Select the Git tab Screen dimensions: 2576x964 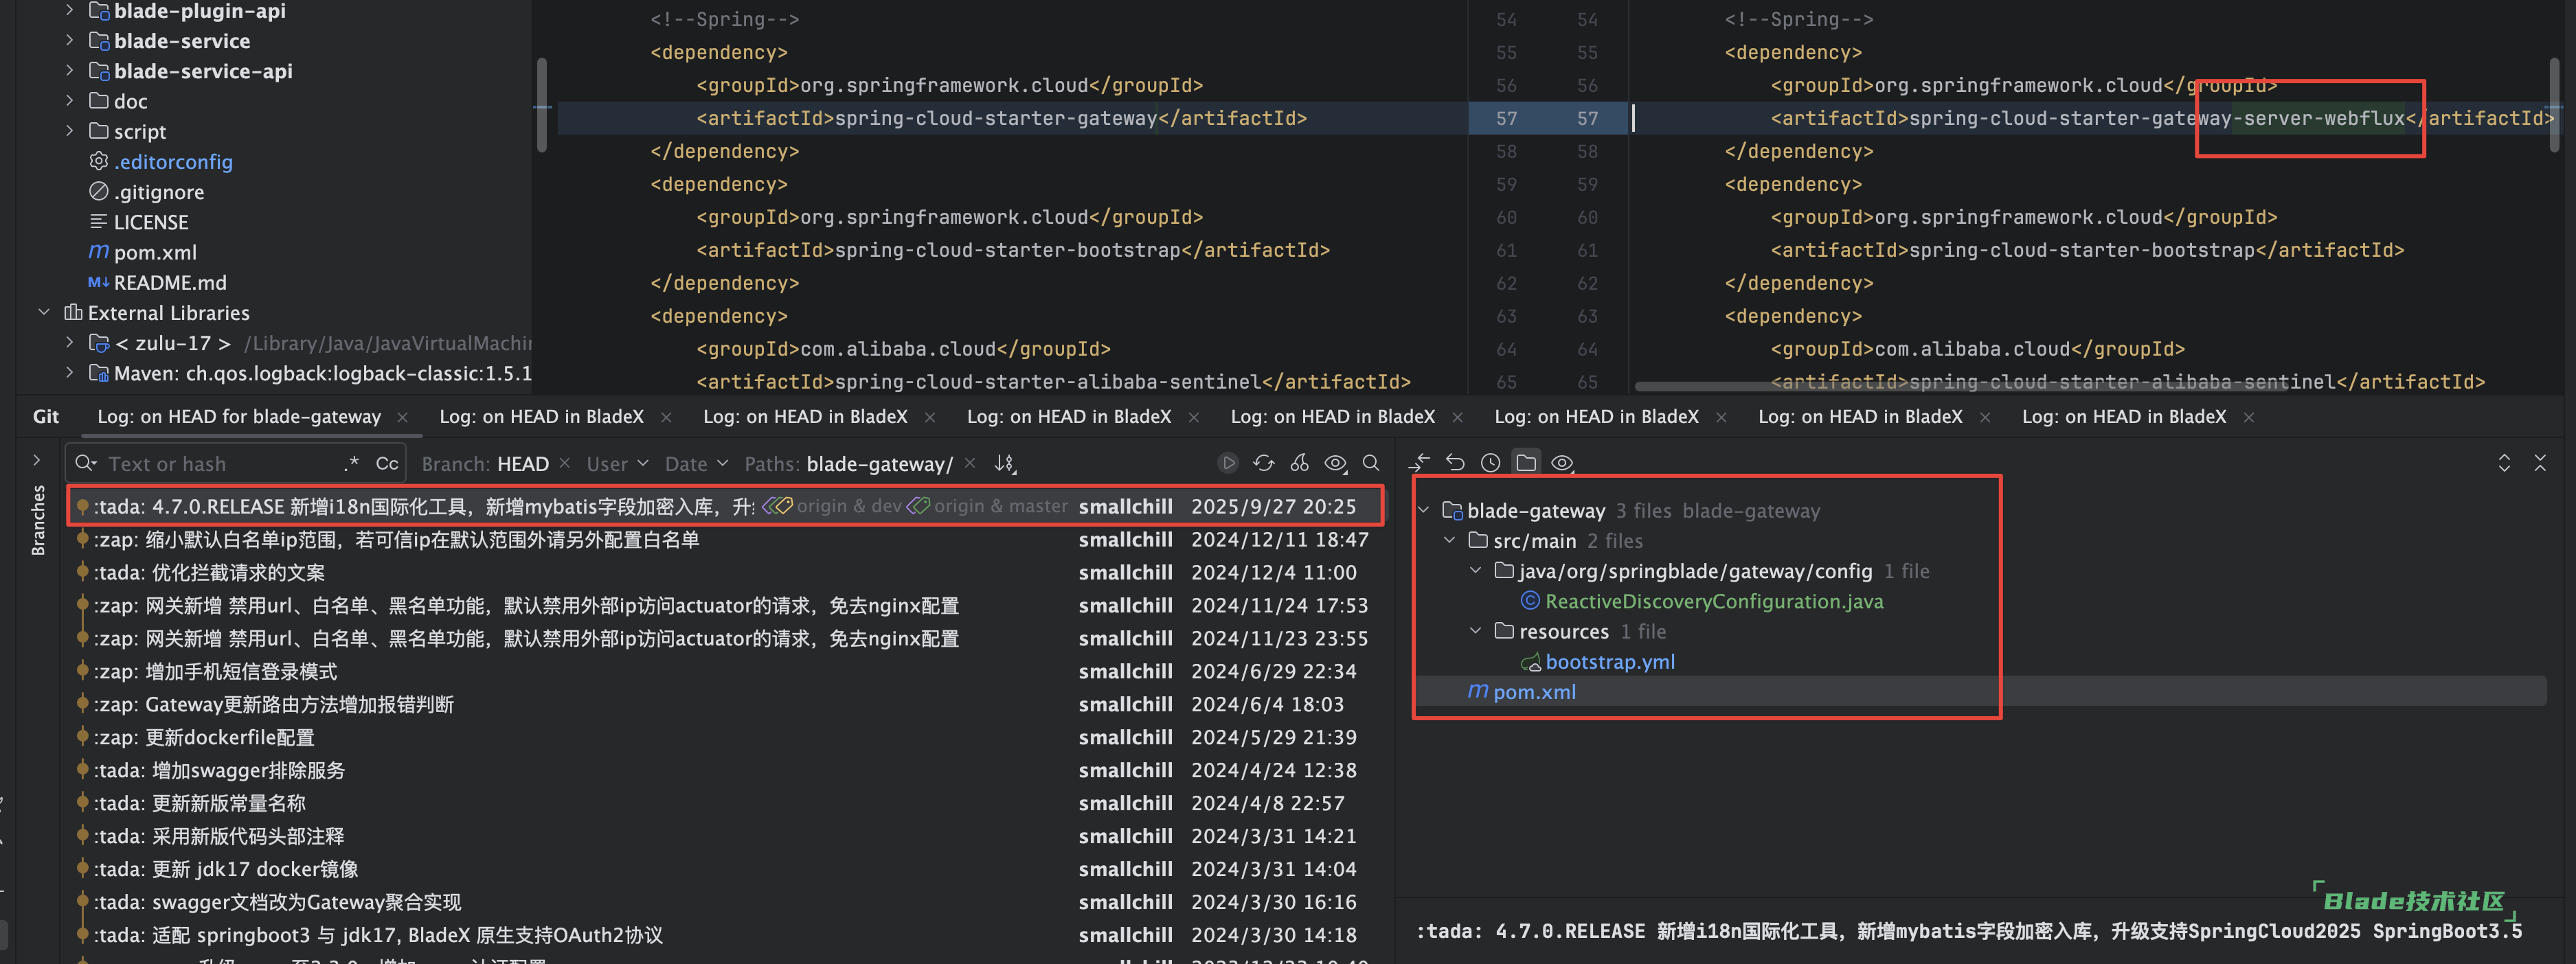[x=46, y=417]
